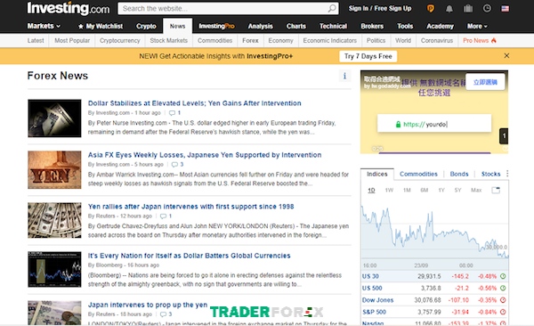Select the Stock Markets subtab
This screenshot has width=534, height=326.
pos(168,41)
